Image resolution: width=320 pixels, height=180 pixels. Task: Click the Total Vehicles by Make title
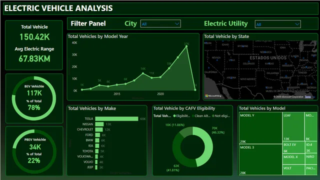coord(92,108)
